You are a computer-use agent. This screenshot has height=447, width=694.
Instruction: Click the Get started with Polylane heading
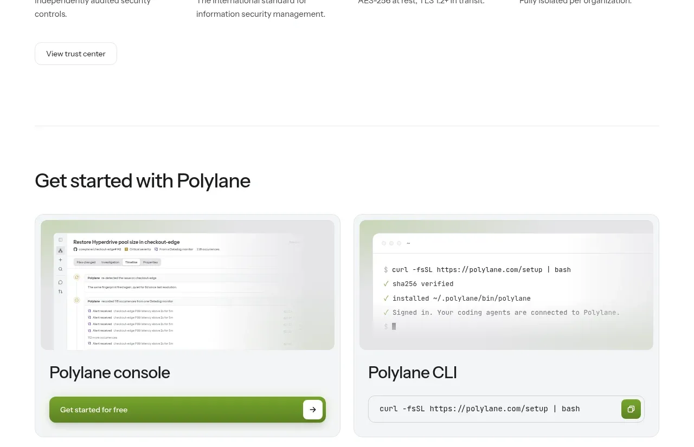(143, 180)
